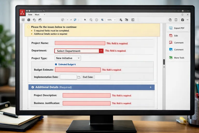Click the circled plus add icon
Viewport: 199px width, 133px height.
coord(62,20)
